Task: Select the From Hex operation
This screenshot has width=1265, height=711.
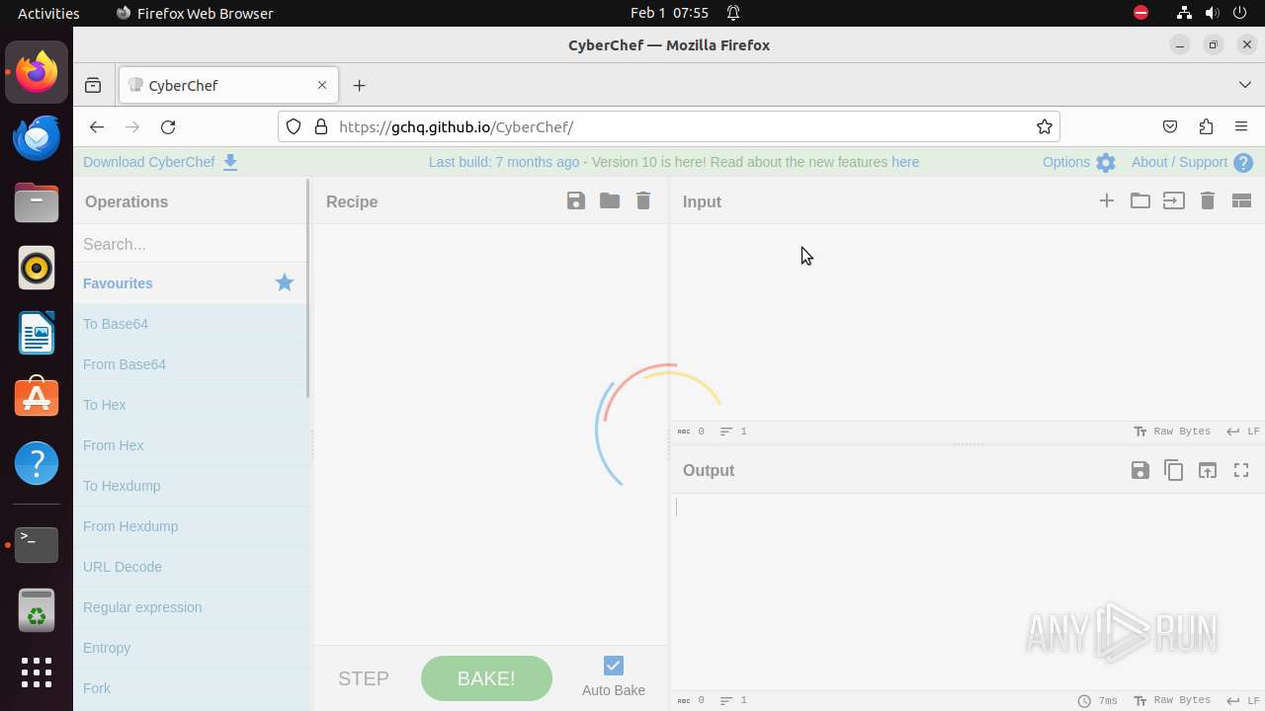Action: [191, 445]
